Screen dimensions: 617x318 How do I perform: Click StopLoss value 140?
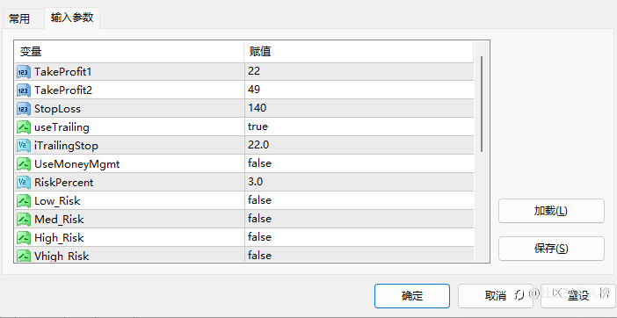coord(257,108)
